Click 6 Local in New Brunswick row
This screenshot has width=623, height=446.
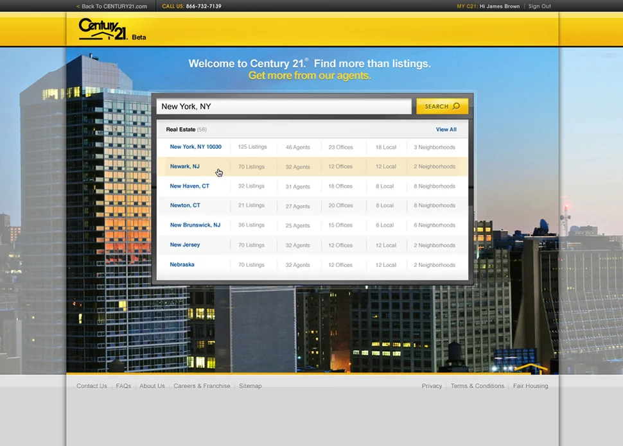pos(385,225)
